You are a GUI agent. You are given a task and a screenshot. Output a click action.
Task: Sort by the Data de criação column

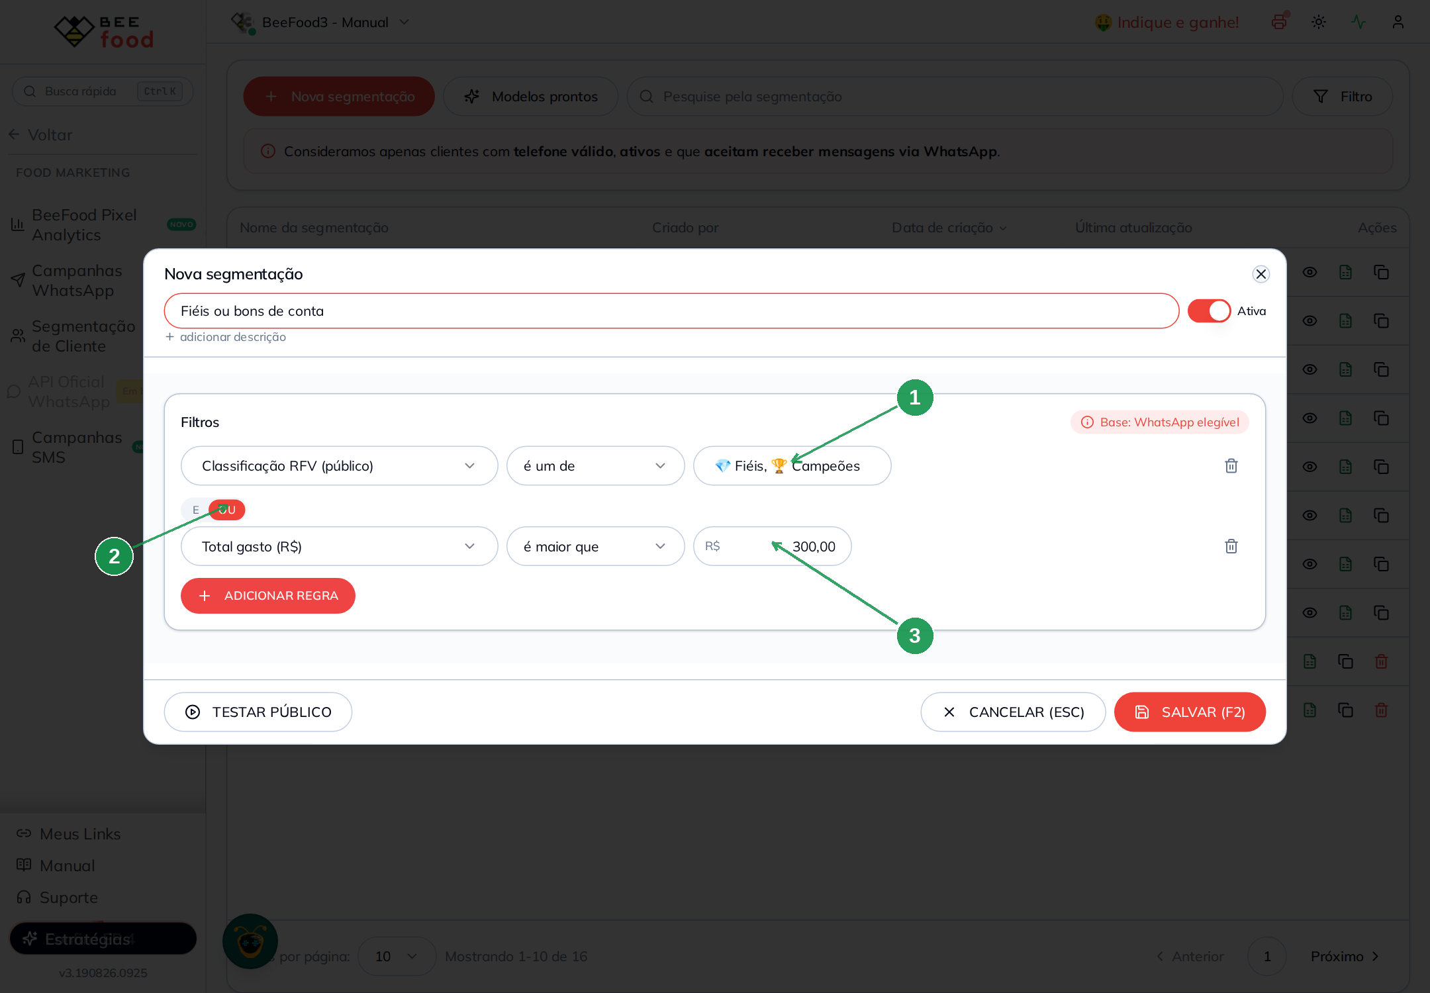click(949, 228)
